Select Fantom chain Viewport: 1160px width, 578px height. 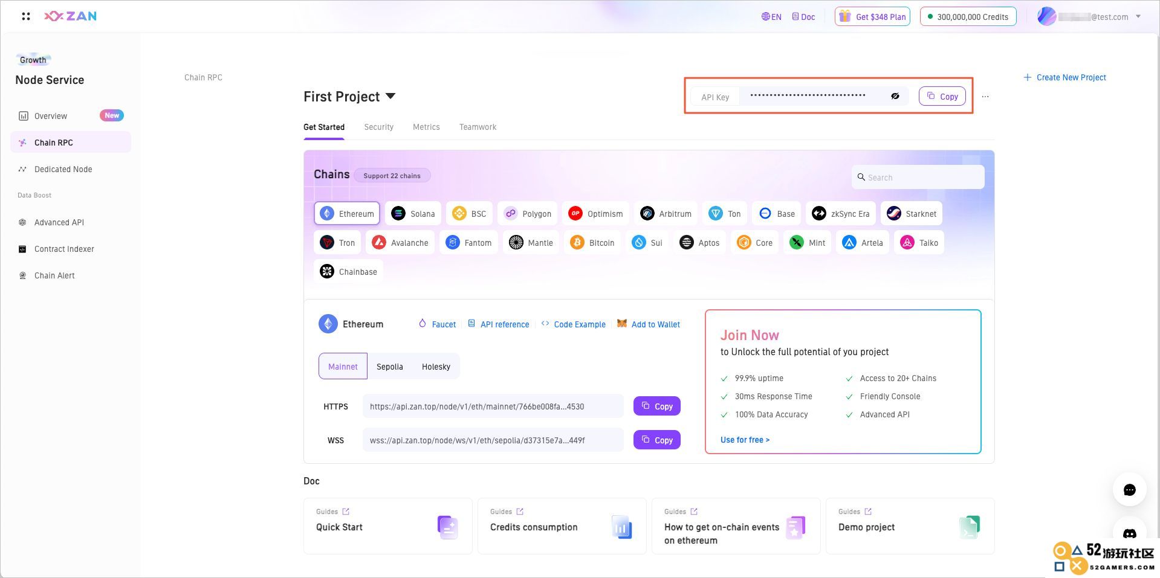468,242
